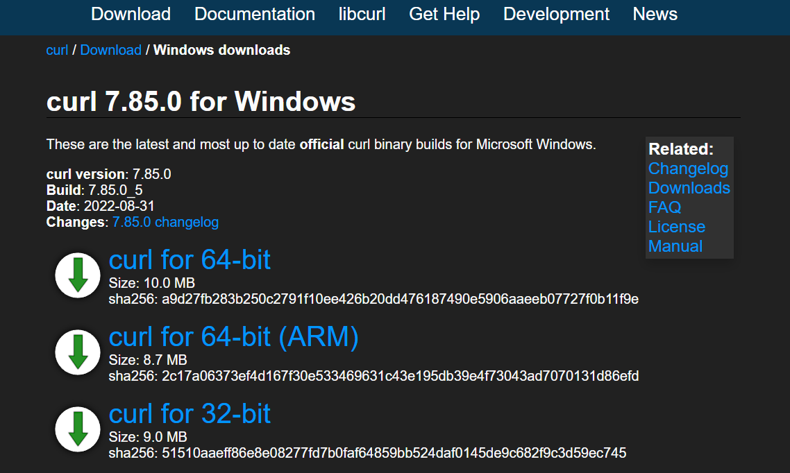Open FAQ in the Related box
The image size is (790, 473).
[x=664, y=207]
